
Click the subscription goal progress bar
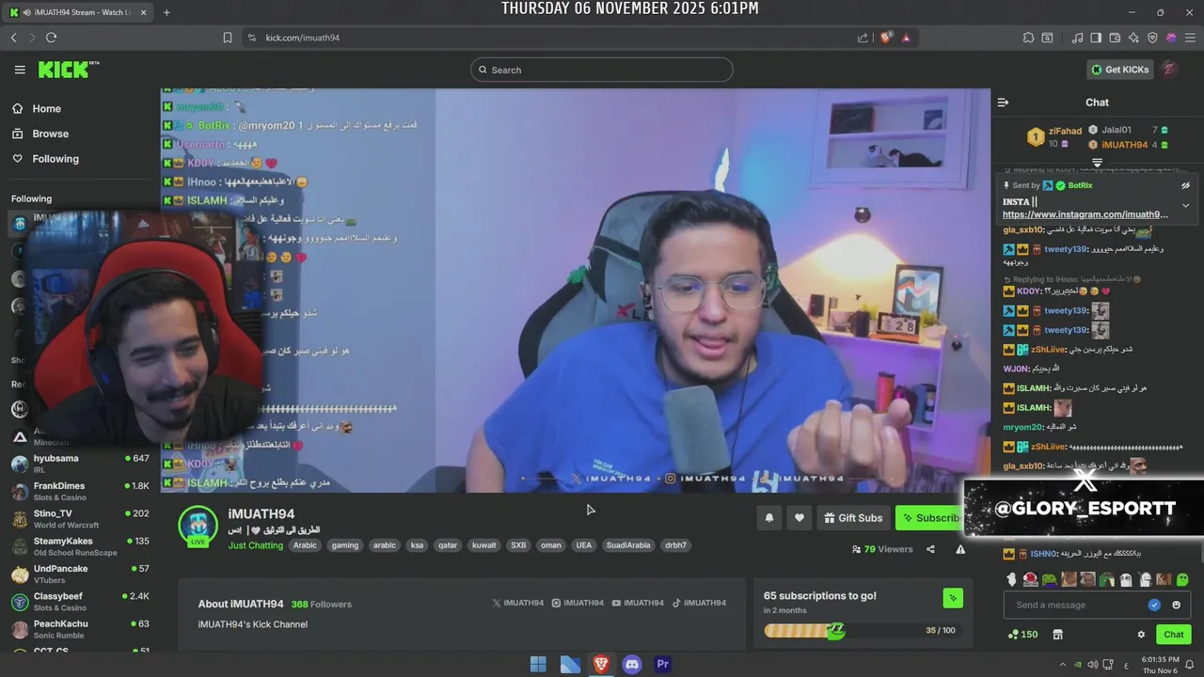pyautogui.click(x=860, y=631)
